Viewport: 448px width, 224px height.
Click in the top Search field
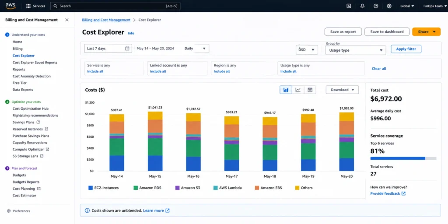pos(115,6)
